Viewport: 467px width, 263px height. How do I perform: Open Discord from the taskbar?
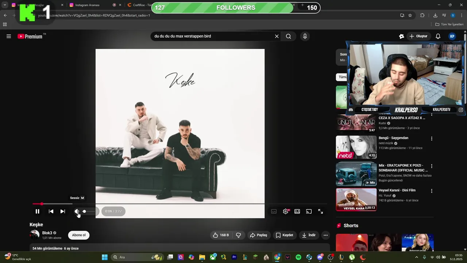coord(320,257)
